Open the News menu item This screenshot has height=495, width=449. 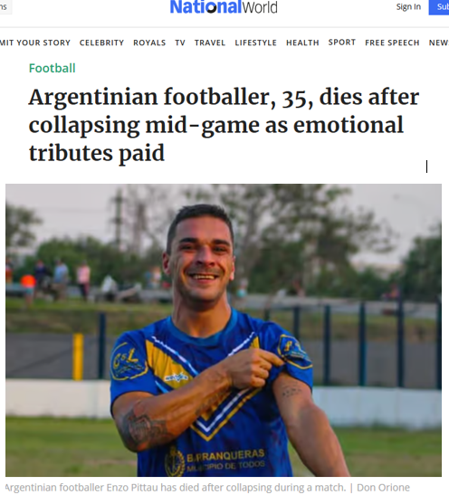click(x=439, y=43)
